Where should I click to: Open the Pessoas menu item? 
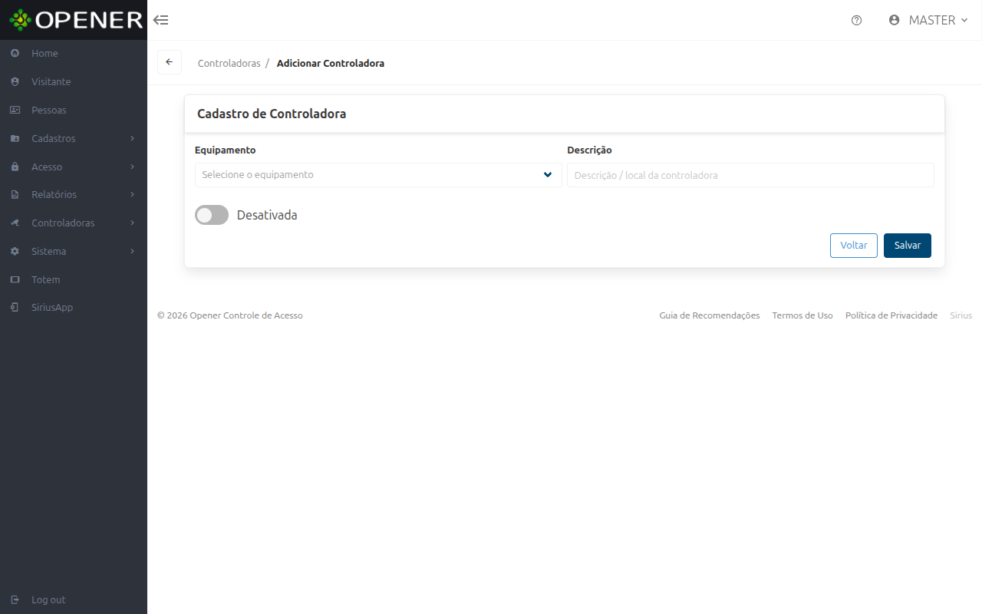(74, 110)
